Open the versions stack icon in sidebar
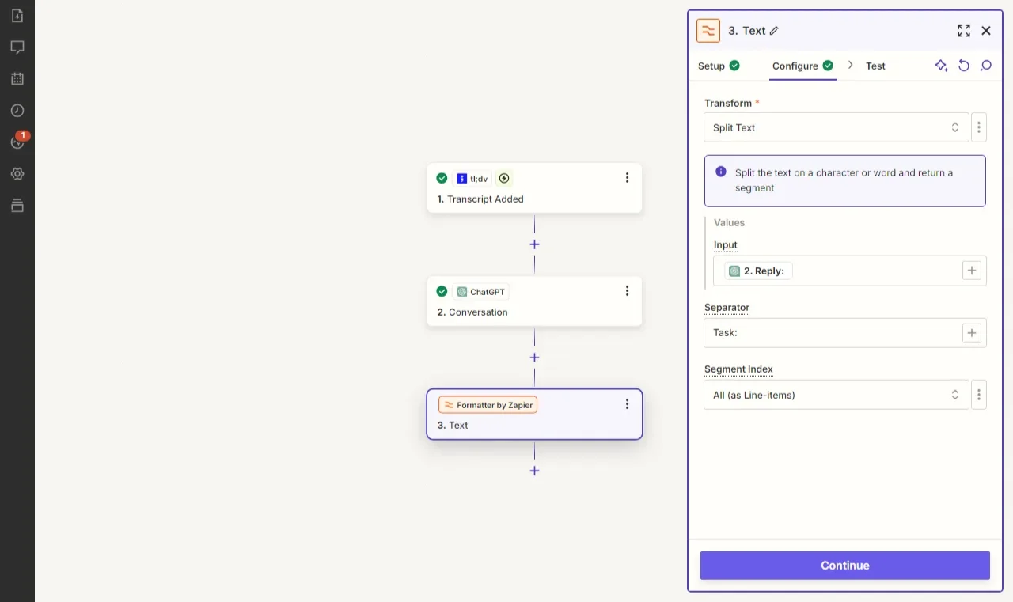The image size is (1013, 602). (17, 205)
